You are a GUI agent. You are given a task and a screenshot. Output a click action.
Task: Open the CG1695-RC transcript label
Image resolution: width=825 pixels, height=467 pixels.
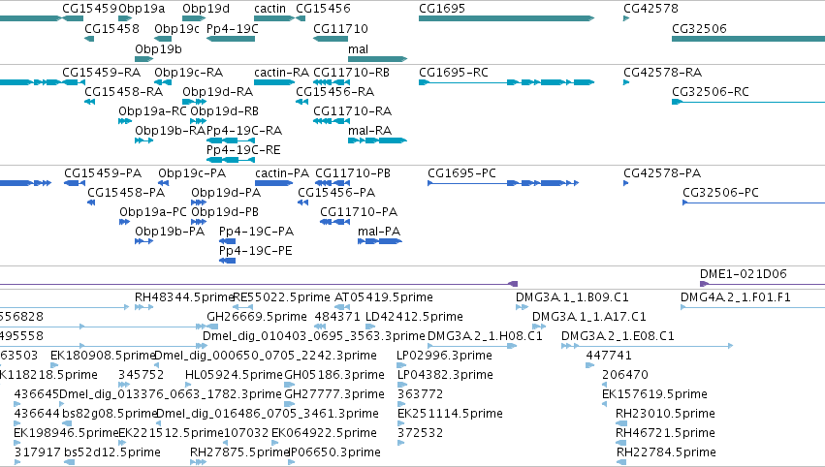tap(454, 72)
